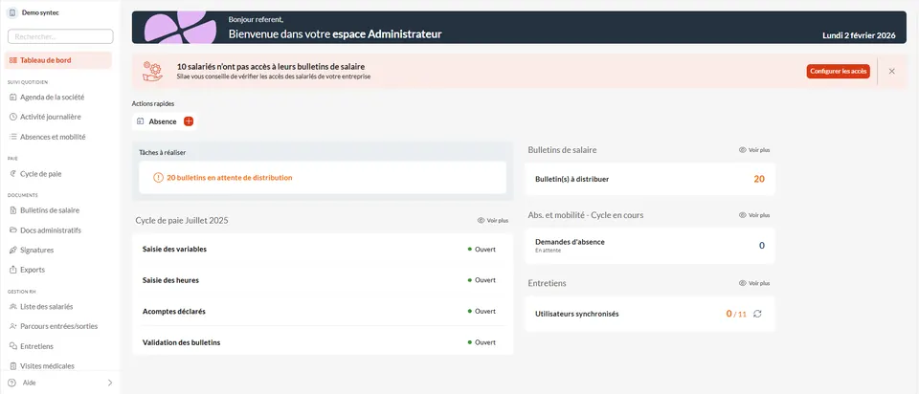
Task: Open Agenda de la société
Action: [x=52, y=97]
